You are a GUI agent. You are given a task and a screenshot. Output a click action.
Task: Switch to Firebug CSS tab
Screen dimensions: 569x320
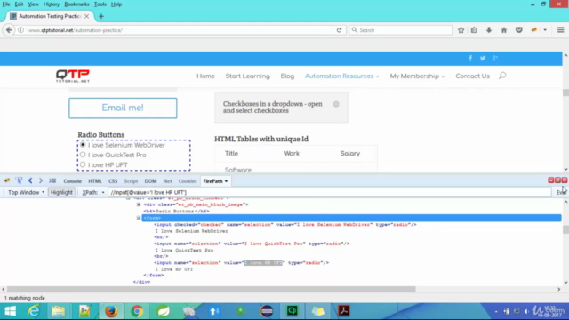[113, 181]
